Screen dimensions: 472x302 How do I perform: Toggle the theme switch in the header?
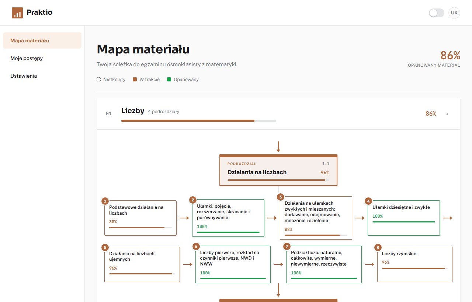[x=437, y=13]
